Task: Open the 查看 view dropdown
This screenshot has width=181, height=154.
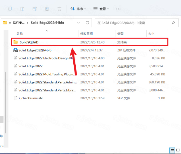Action: tap(101, 9)
